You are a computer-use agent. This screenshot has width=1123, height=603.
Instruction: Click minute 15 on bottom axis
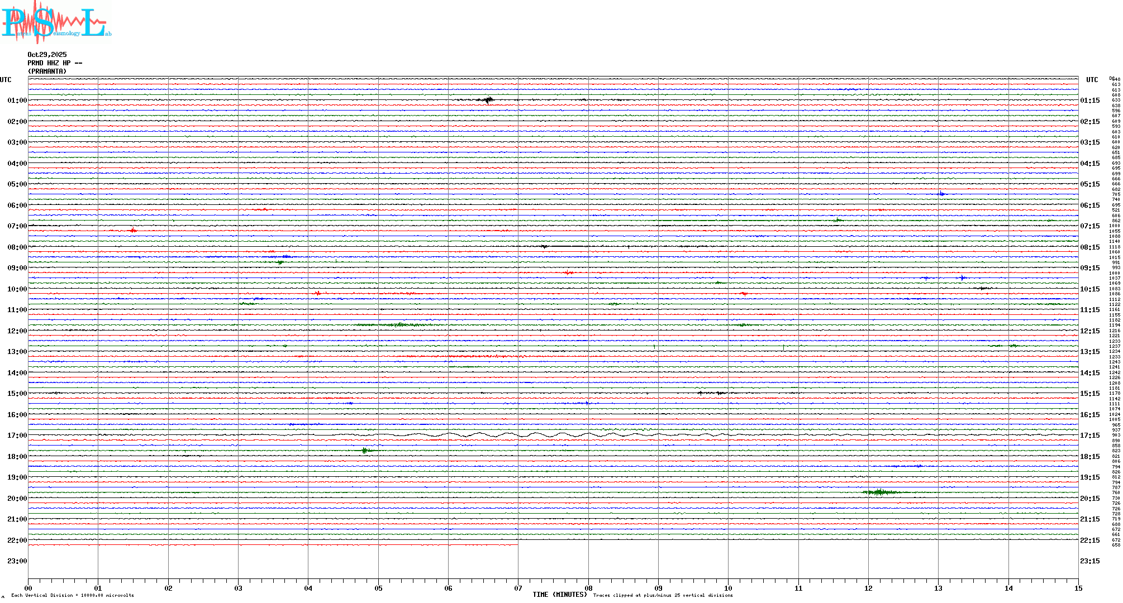tap(1078, 588)
